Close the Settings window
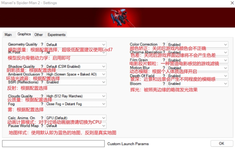 [x=232, y=3]
